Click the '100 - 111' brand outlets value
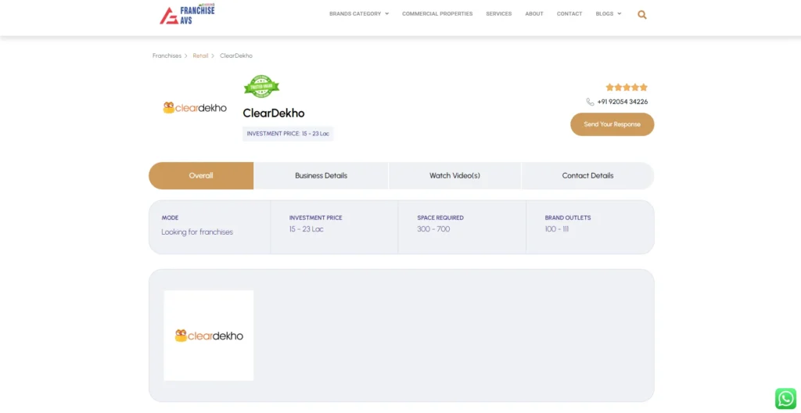801x413 pixels. (x=556, y=229)
